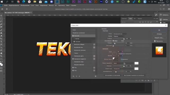Open the Свойства collapsed panel icon
This screenshot has width=170, height=95.
point(161,19)
